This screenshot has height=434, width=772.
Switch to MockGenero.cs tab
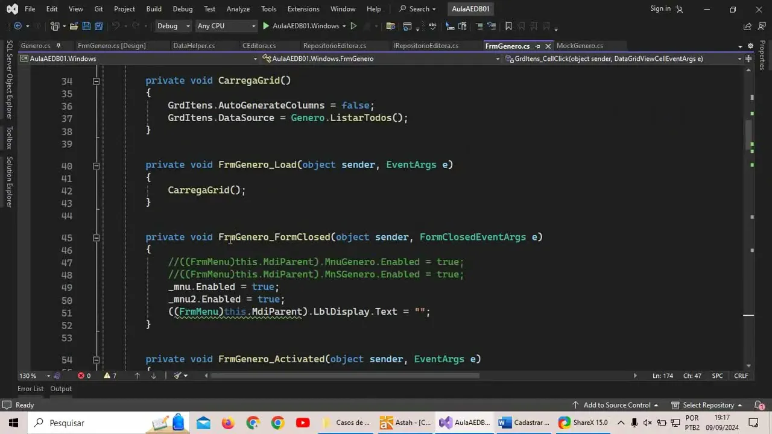coord(580,46)
